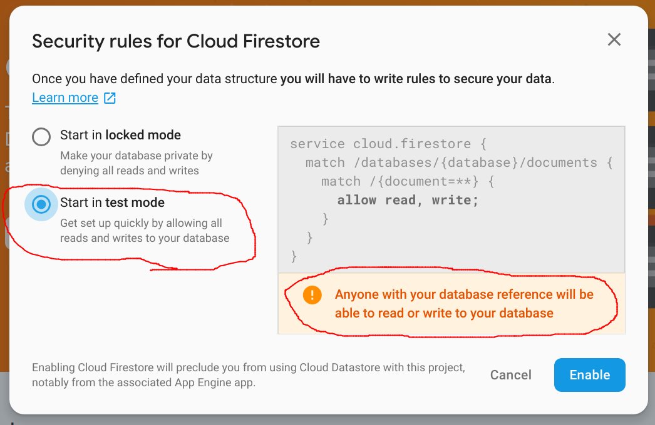Image resolution: width=655 pixels, height=425 pixels.
Task: Open the Learn more link
Action: [x=65, y=98]
